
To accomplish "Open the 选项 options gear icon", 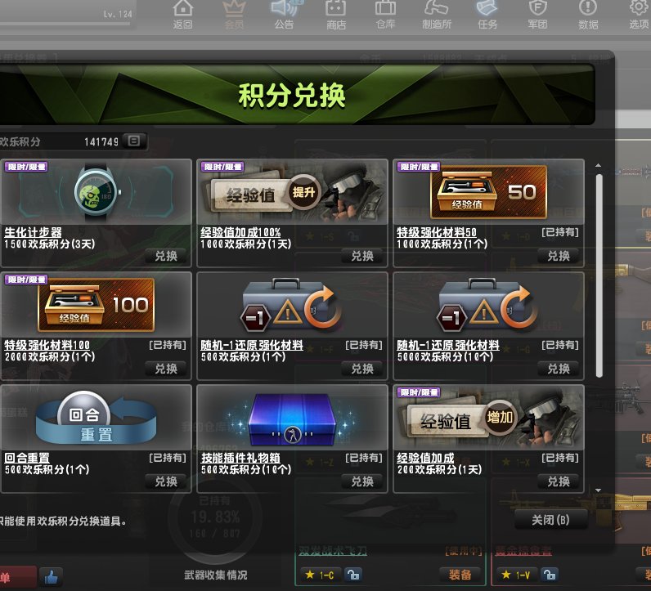I will point(640,15).
